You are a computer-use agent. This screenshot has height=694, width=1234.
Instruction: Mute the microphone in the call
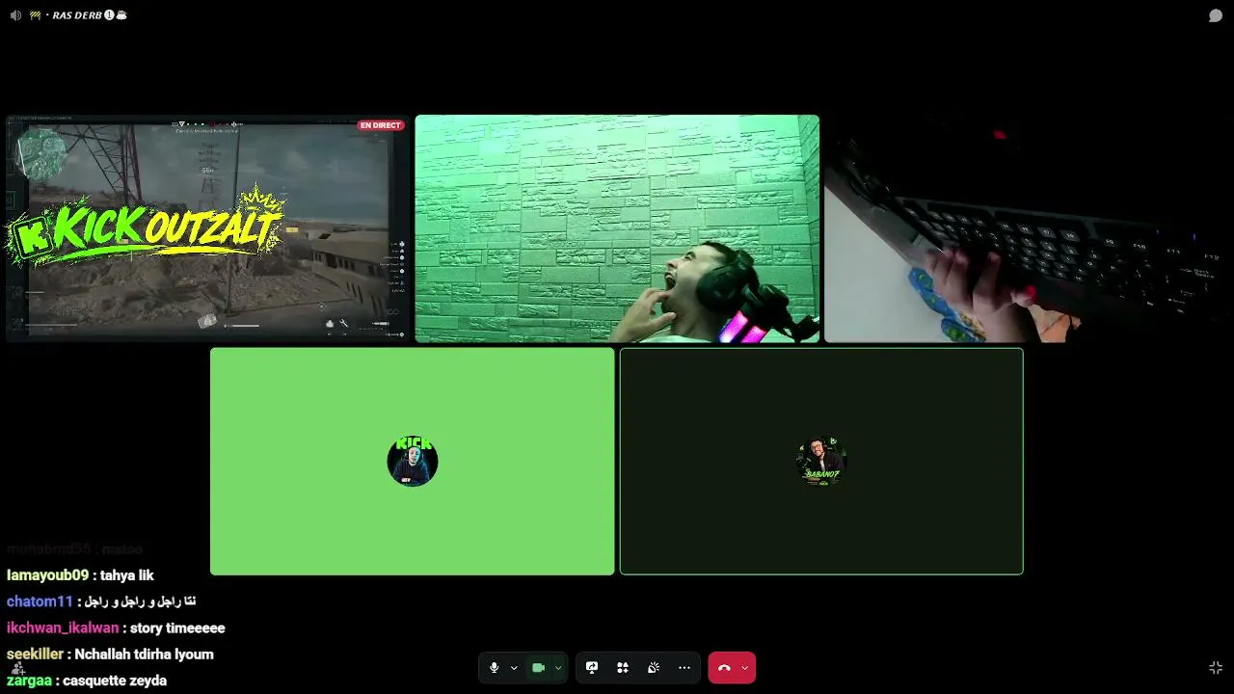494,668
